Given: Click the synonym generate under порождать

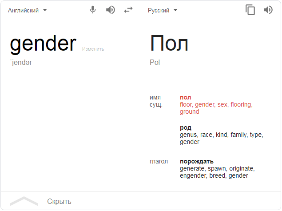Looking at the screenshot, I should (192, 168).
